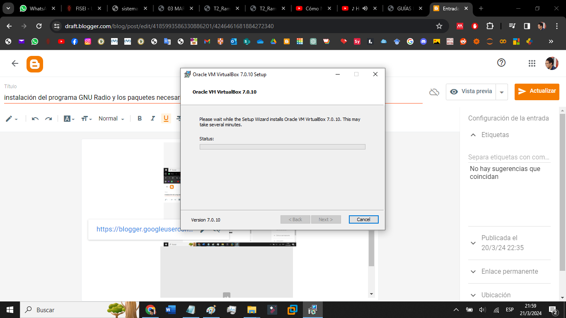The width and height of the screenshot is (566, 318).
Task: Open the volume control in system tray
Action: (482, 310)
